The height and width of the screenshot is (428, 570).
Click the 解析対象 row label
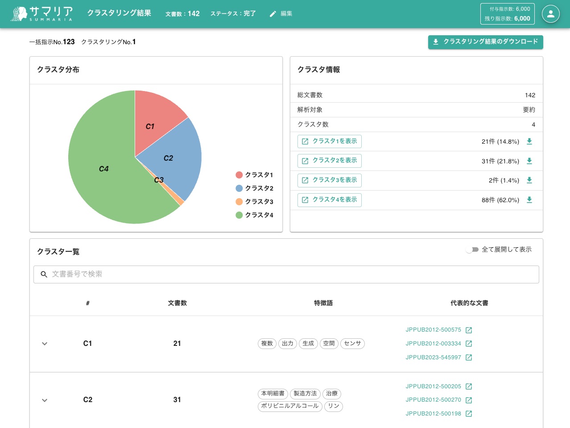pyautogui.click(x=310, y=110)
